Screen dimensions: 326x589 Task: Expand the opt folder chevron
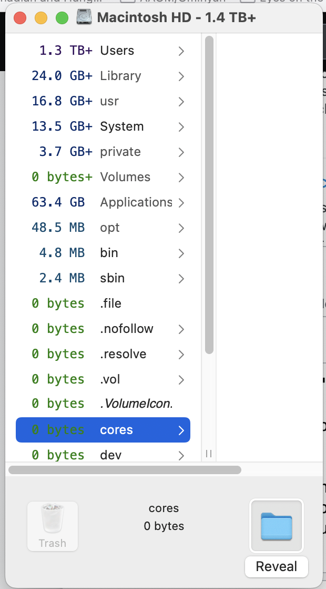pyautogui.click(x=181, y=228)
